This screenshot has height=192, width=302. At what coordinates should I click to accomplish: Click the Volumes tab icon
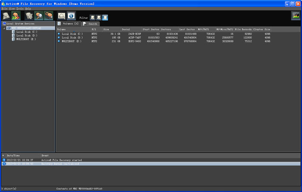pos(59,24)
